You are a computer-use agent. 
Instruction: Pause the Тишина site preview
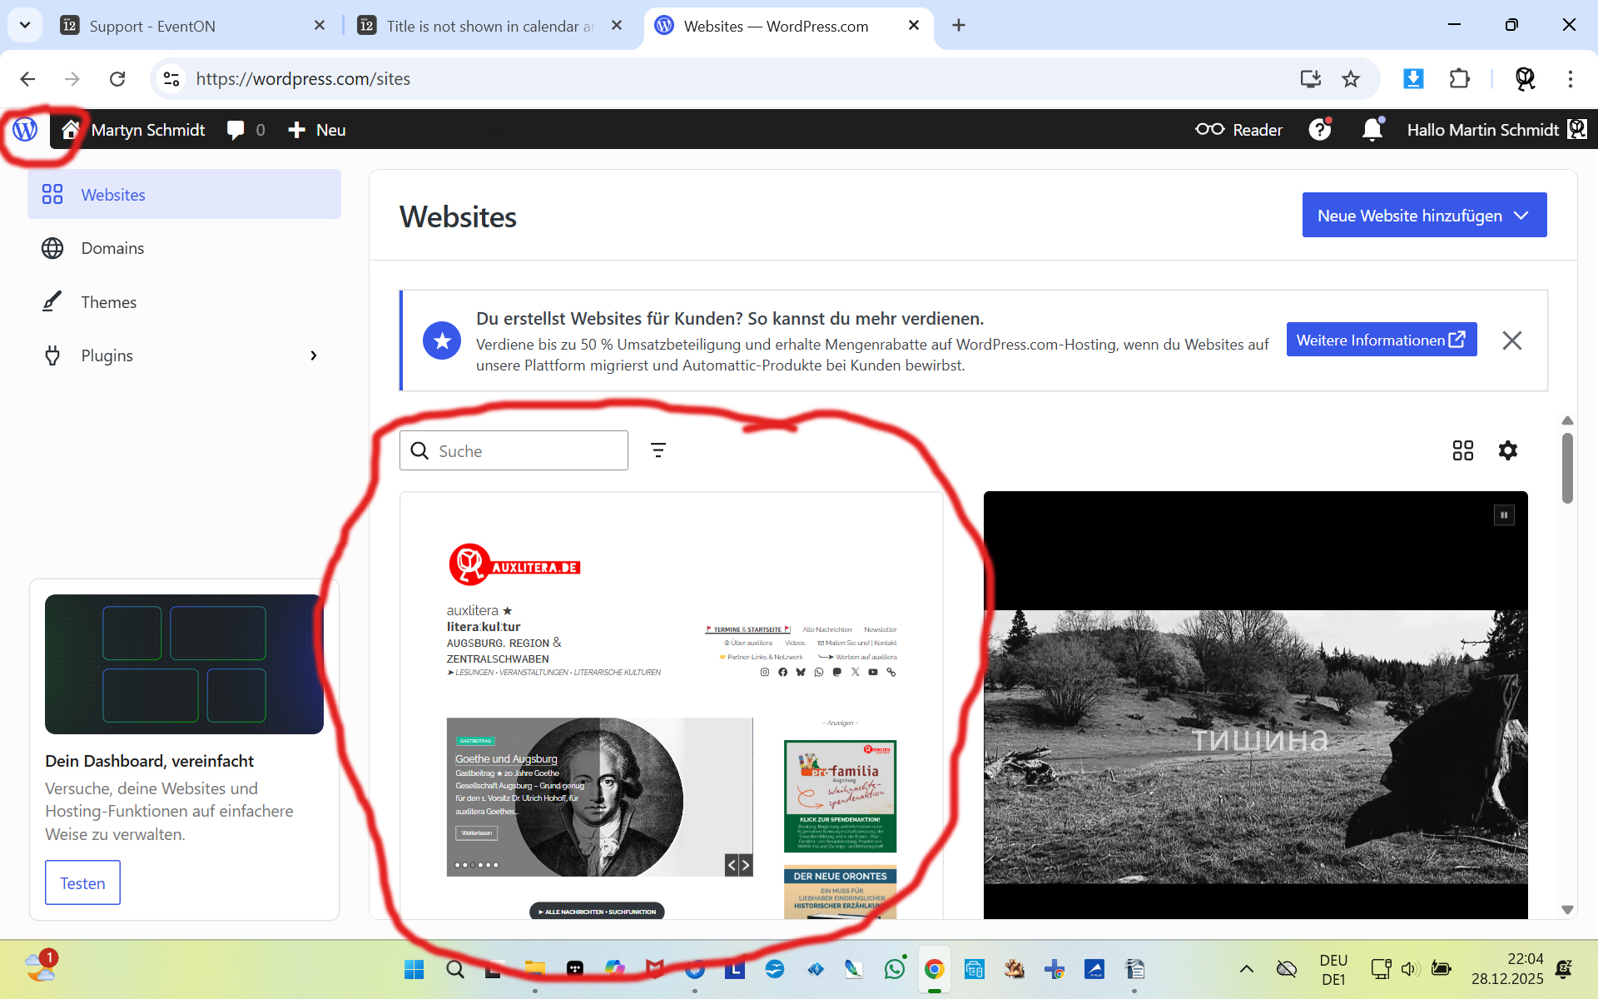coord(1503,515)
